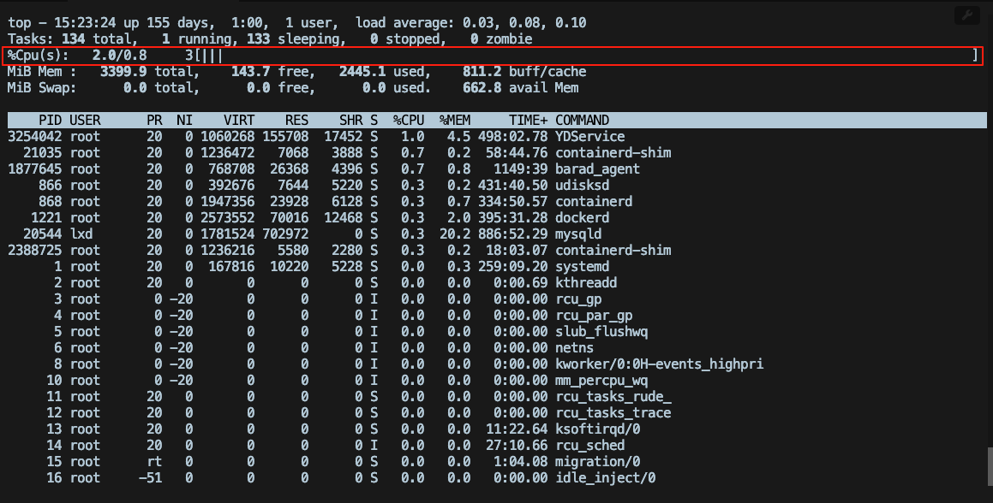Click the COMMAND column header
993x503 pixels.
click(x=581, y=120)
